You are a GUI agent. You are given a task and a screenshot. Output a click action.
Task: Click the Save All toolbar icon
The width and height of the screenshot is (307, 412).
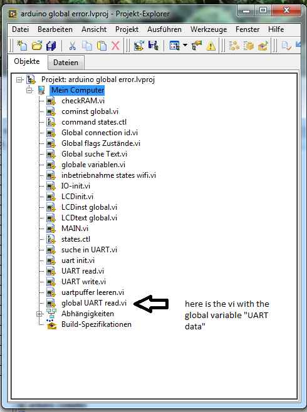(x=51, y=46)
